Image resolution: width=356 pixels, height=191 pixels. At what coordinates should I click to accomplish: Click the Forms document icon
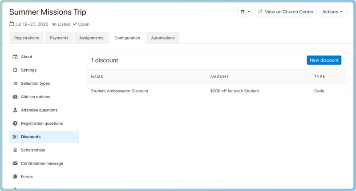15,177
